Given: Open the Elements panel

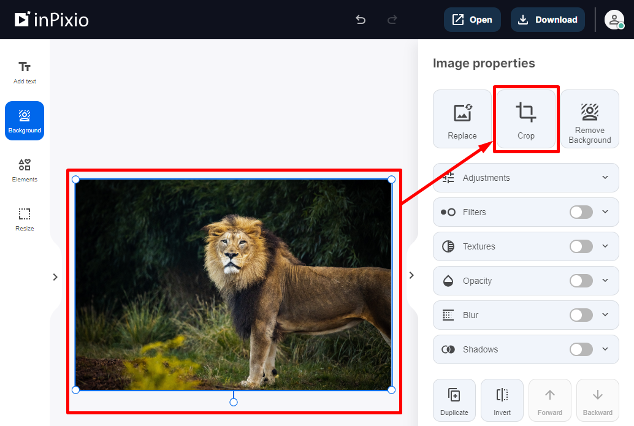Looking at the screenshot, I should point(25,170).
